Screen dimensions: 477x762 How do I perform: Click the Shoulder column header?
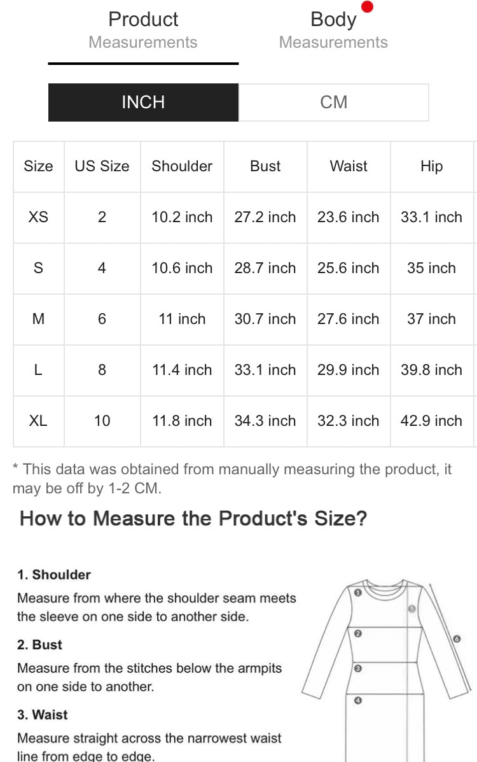182,166
